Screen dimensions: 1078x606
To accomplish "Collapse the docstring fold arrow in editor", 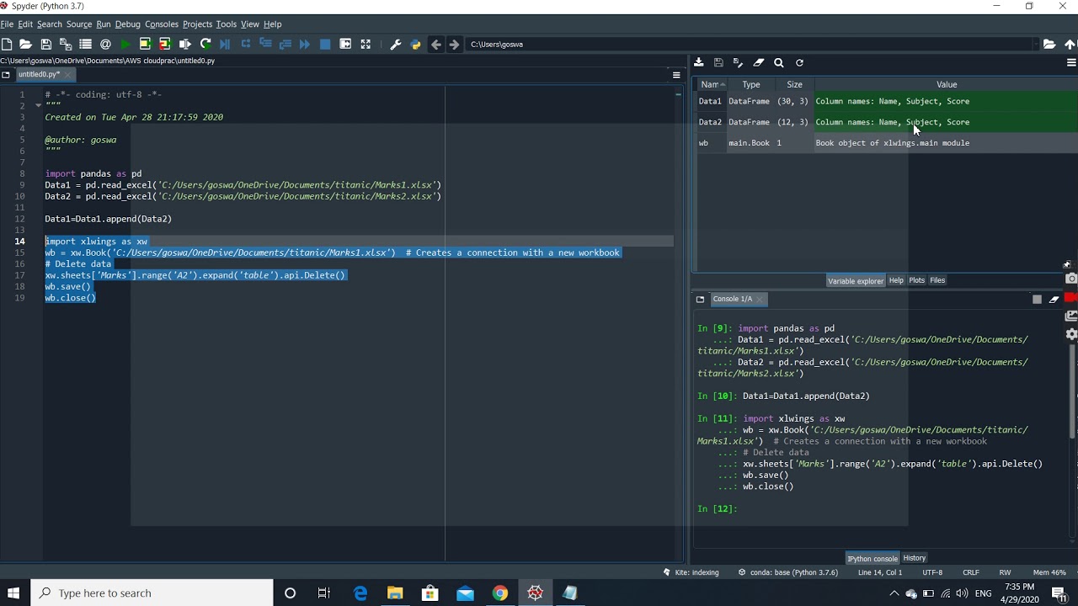I will [x=38, y=105].
